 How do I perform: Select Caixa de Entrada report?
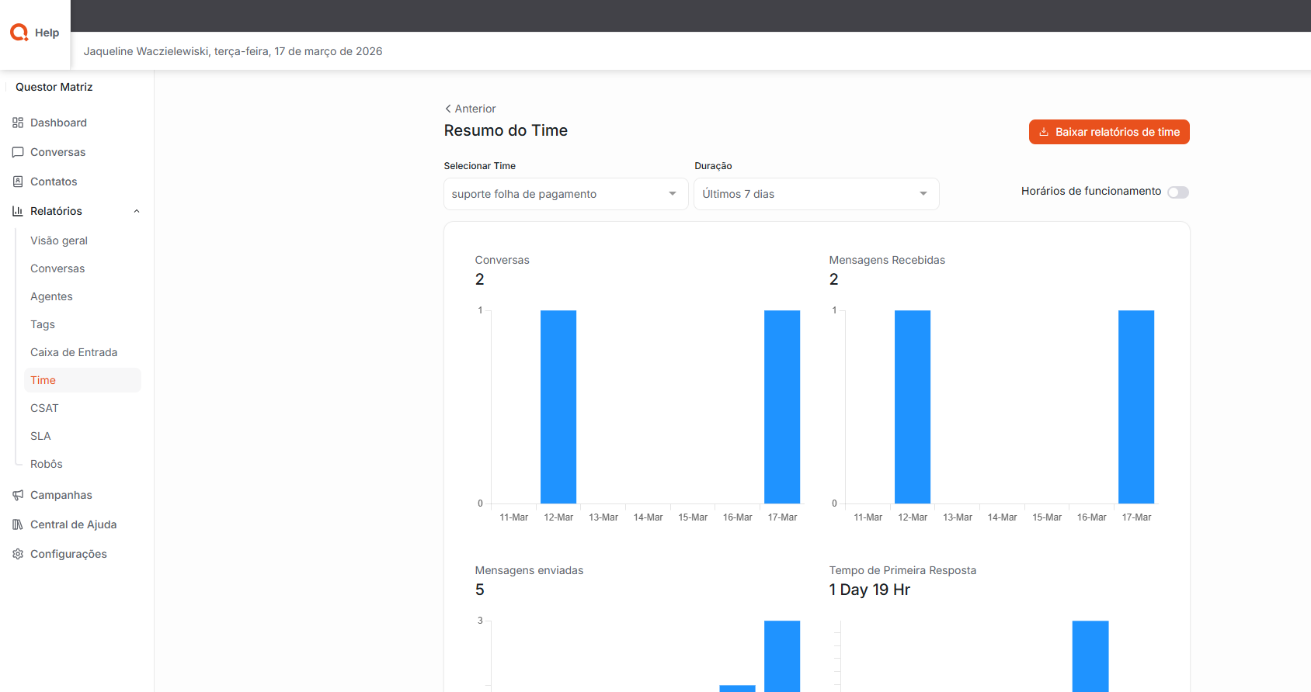pyautogui.click(x=74, y=352)
